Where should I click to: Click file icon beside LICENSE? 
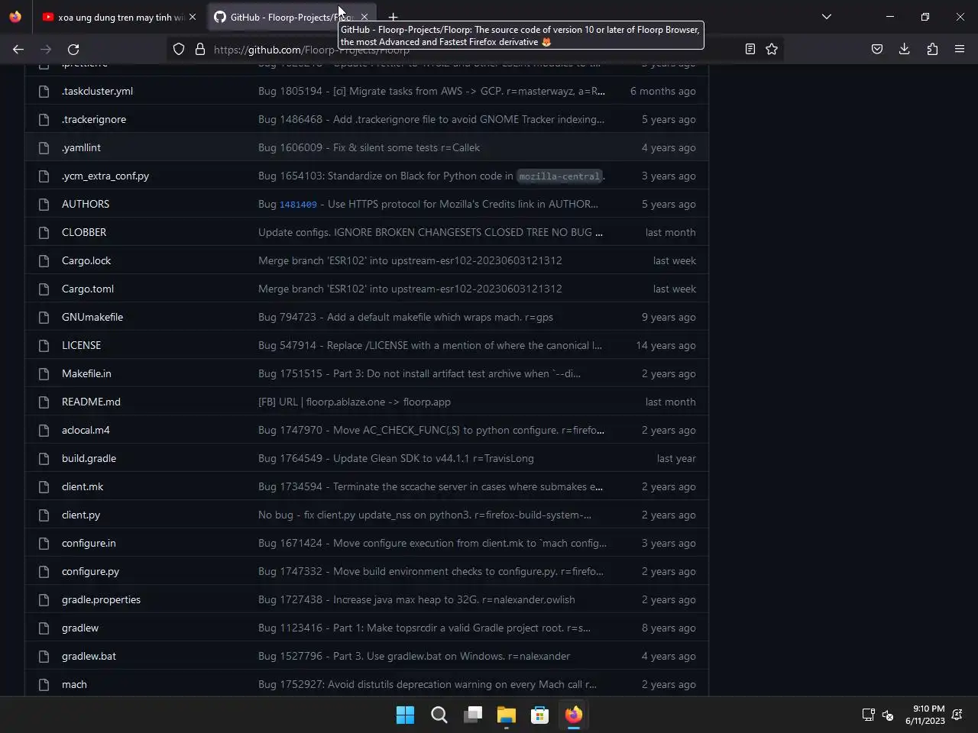[44, 345]
